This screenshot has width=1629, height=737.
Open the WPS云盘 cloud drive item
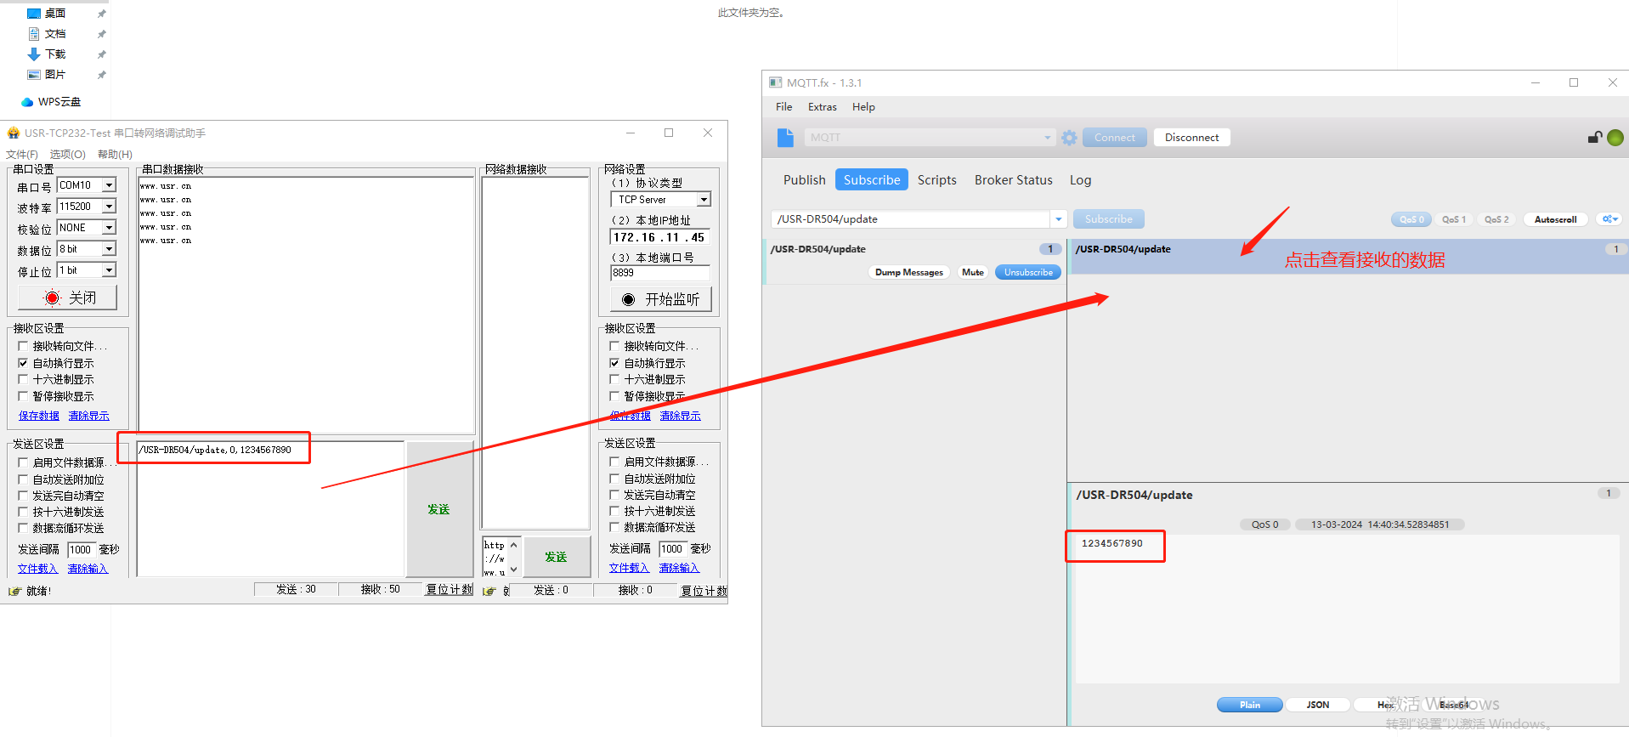coord(59,102)
